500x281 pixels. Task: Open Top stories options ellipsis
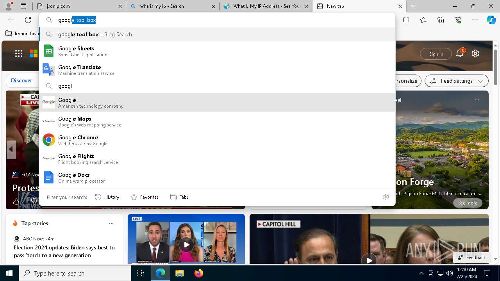coord(111,223)
